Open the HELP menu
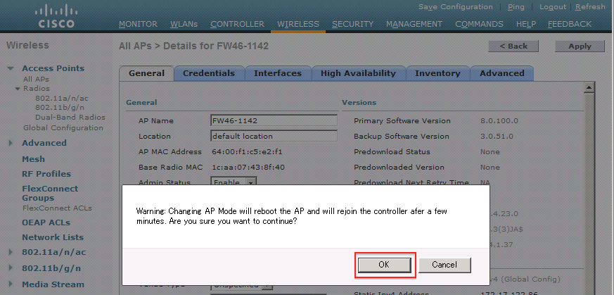The image size is (614, 295). coord(526,24)
